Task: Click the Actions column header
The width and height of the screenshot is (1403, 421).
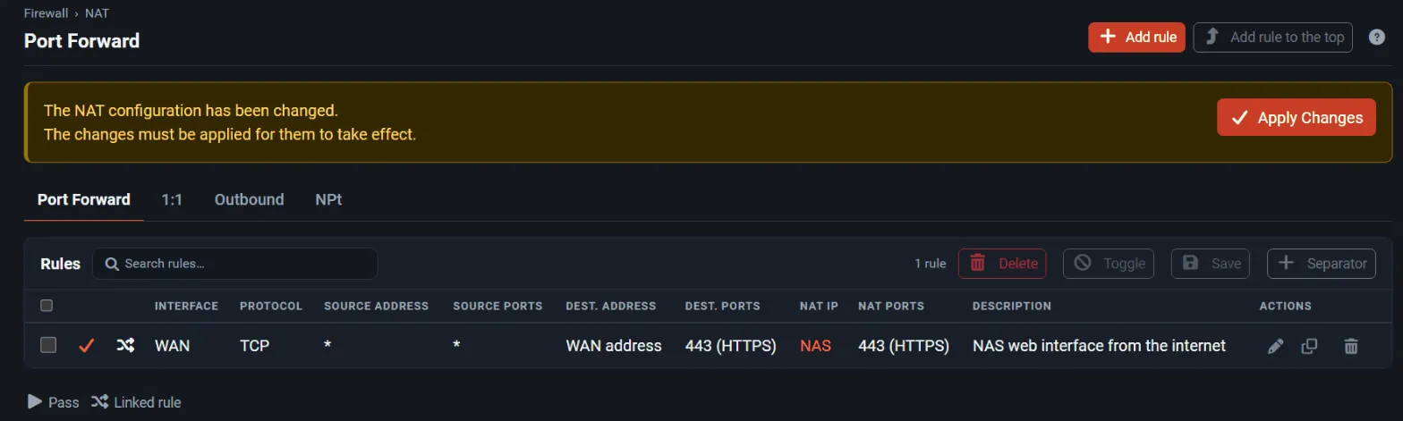Action: [1285, 306]
